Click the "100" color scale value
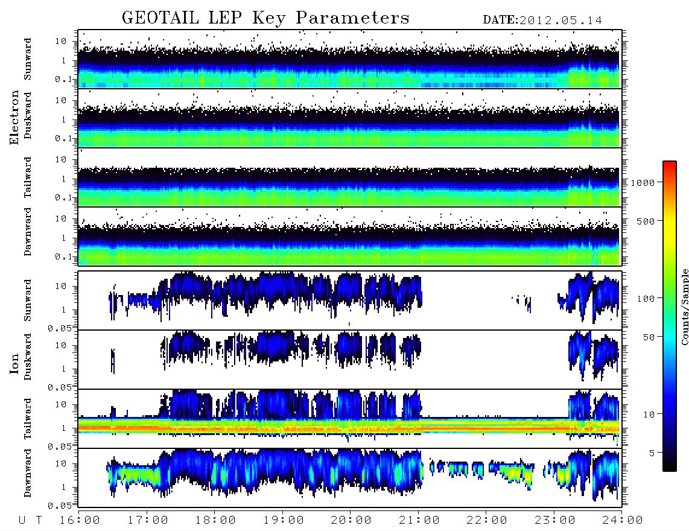This screenshot has height=531, width=689. [646, 299]
